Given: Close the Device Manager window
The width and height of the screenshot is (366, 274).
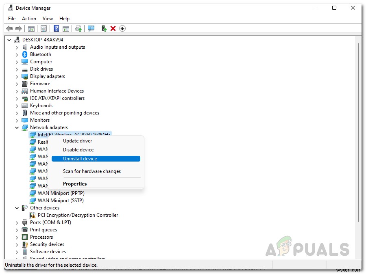Looking at the screenshot, I should pyautogui.click(x=353, y=8).
